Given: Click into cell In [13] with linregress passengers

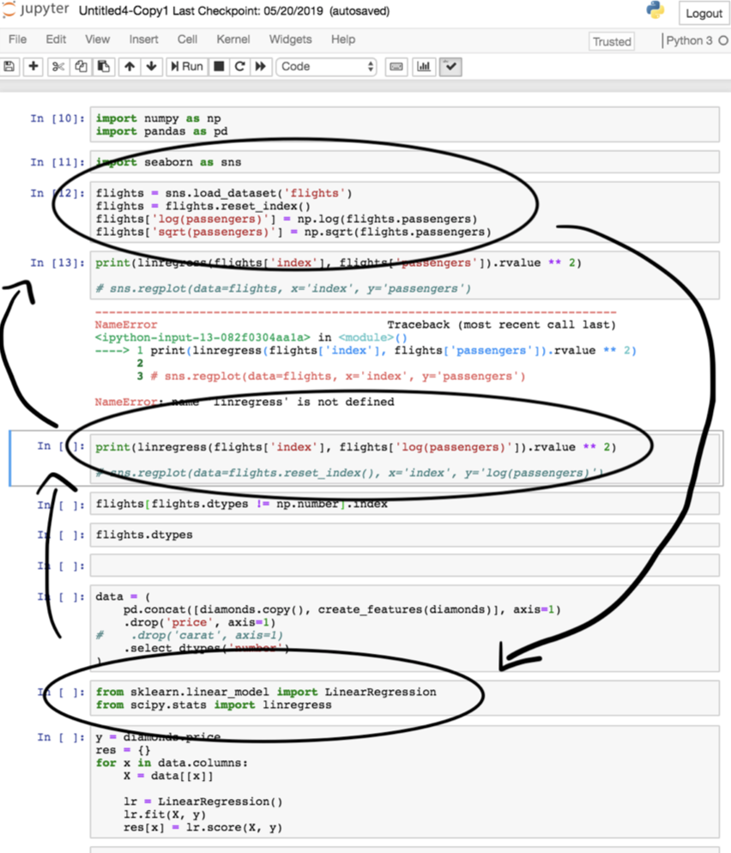Looking at the screenshot, I should (x=405, y=275).
